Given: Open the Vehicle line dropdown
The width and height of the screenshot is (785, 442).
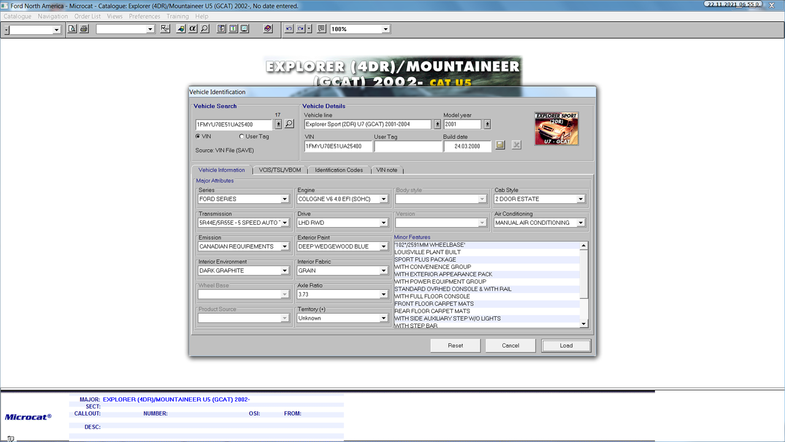Looking at the screenshot, I should tap(437, 124).
